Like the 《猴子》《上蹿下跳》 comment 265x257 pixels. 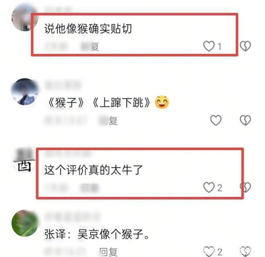(216, 120)
